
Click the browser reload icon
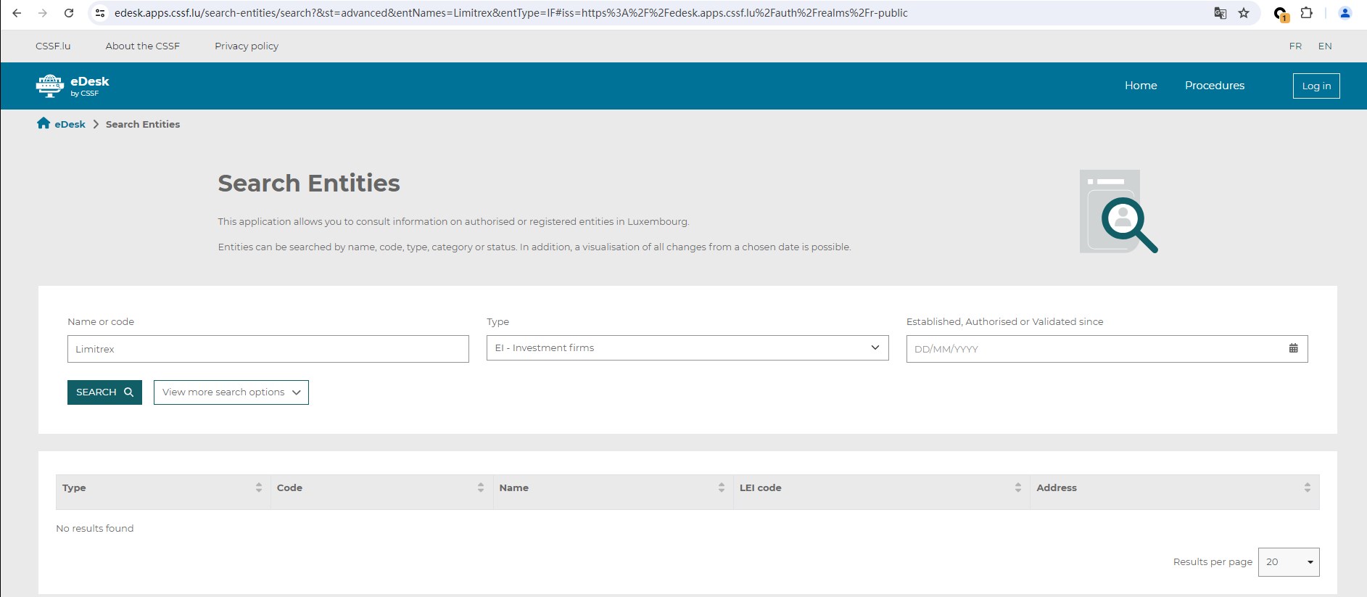point(69,13)
